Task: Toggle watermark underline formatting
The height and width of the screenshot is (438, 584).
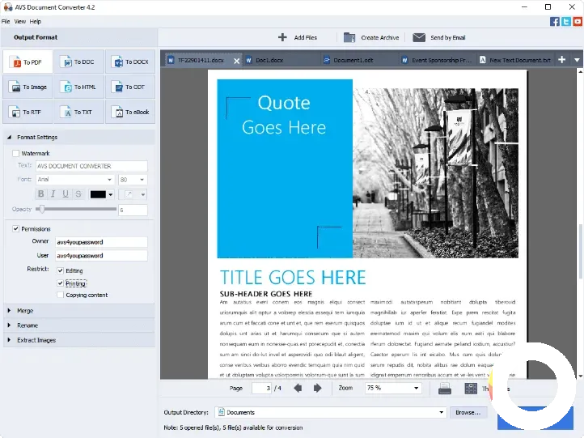Action: point(66,193)
